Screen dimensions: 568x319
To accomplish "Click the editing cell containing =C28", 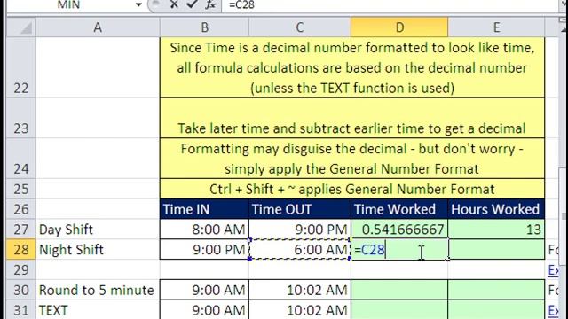I will 399,249.
